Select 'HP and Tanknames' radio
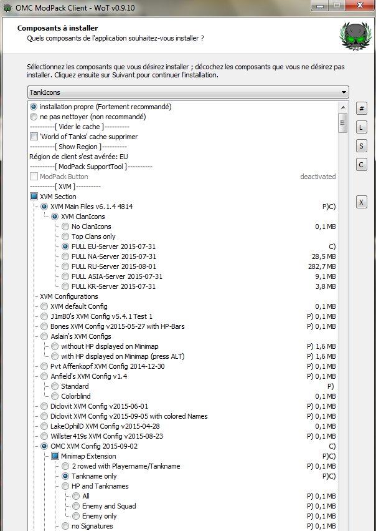 [65, 486]
